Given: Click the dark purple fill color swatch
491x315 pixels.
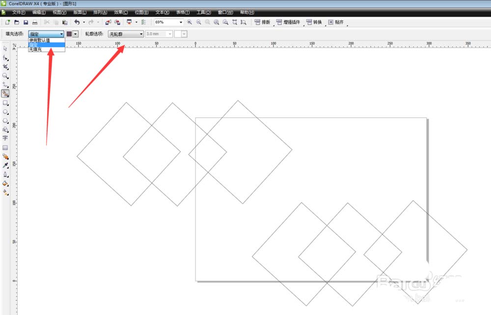Looking at the screenshot, I should tap(69, 34).
